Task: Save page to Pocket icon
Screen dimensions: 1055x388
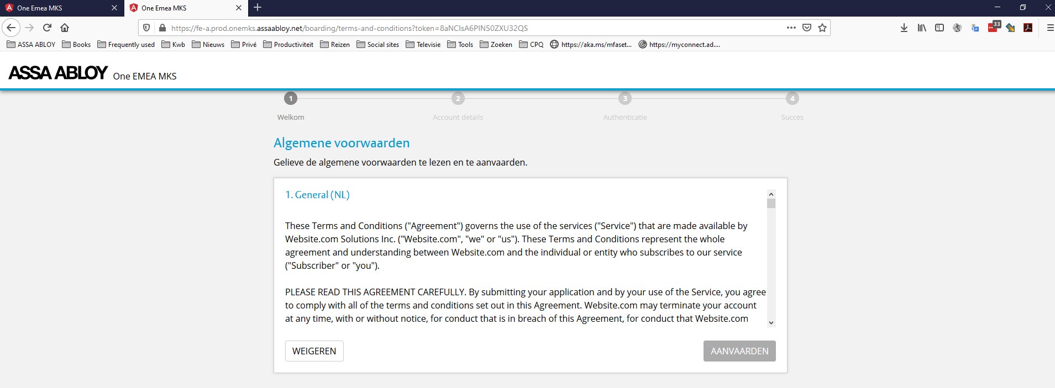Action: (807, 28)
